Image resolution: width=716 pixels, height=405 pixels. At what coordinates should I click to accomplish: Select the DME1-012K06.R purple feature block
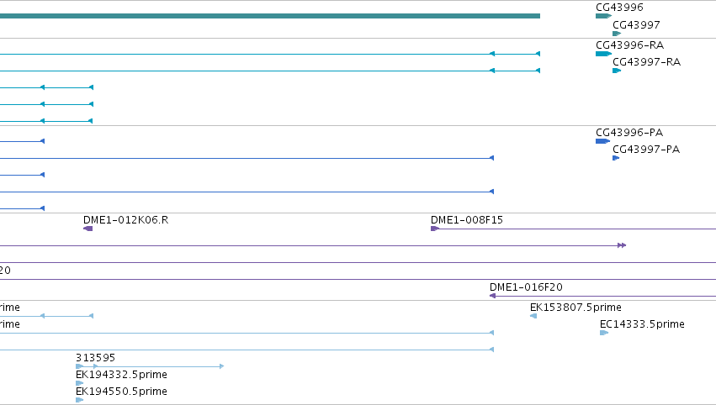tap(88, 229)
